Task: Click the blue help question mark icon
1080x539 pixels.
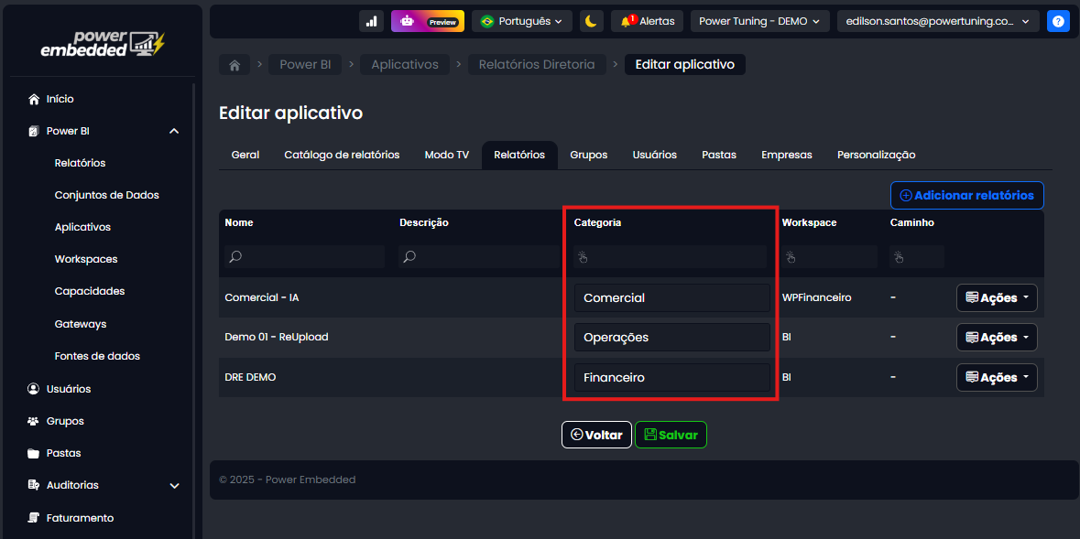Action: pos(1058,21)
